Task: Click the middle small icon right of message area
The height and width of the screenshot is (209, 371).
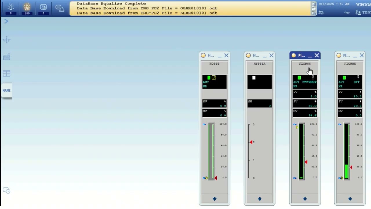Action: [314, 8]
